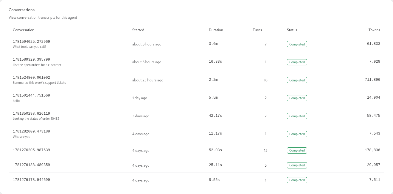Click the Duration column header
Screen dimensions: 393x194
216,30
